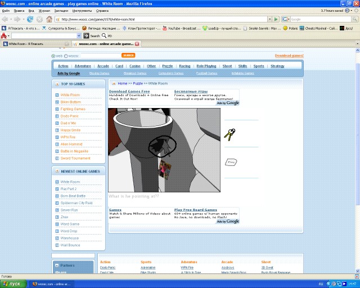Click the scrollbar up arrow
Viewport: 360px width, 288px height.
coord(358,50)
